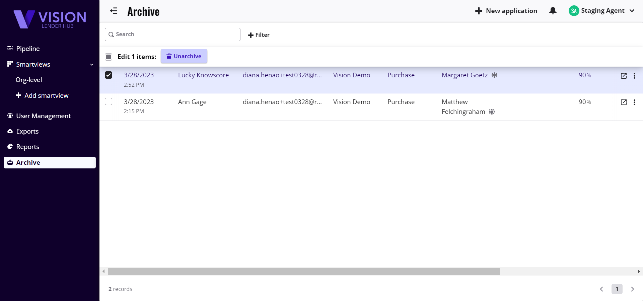Start a New application
The image size is (643, 301).
pos(506,11)
